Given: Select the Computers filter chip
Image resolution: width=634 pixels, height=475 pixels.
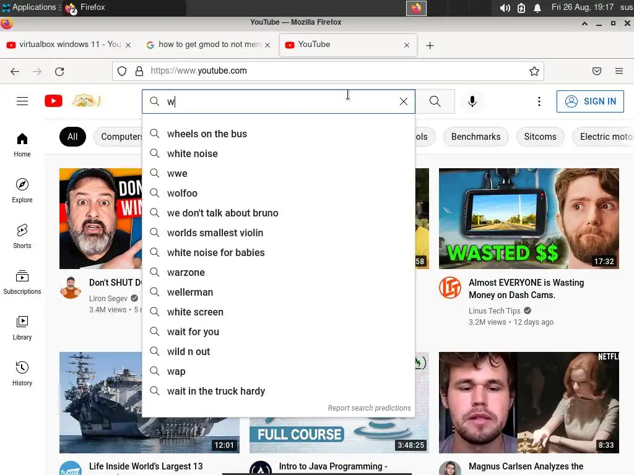Looking at the screenshot, I should tap(118, 137).
